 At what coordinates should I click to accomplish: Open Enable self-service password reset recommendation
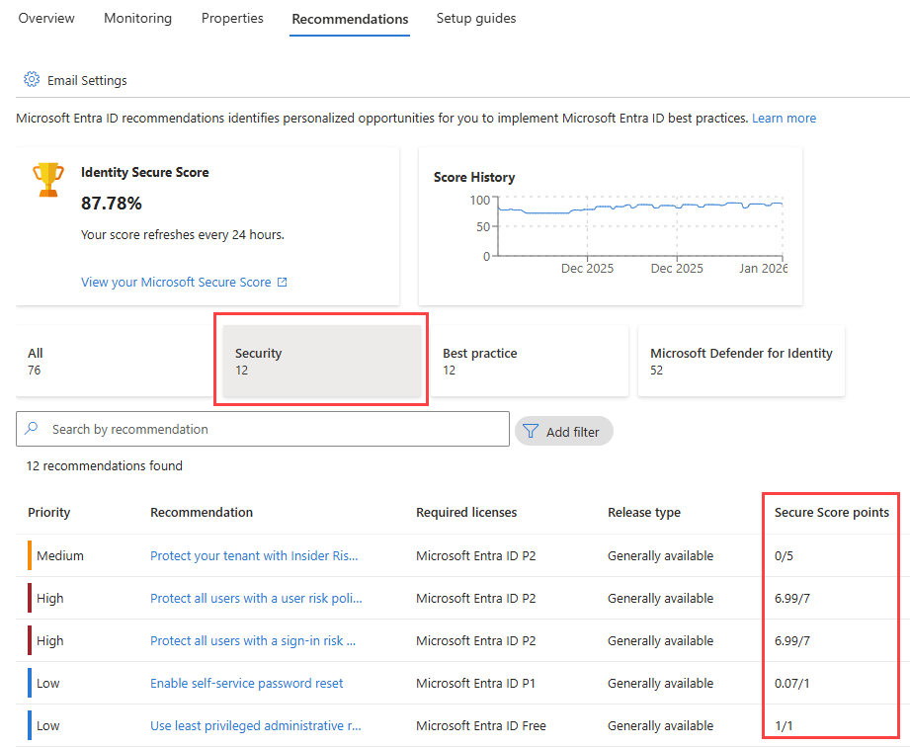247,683
